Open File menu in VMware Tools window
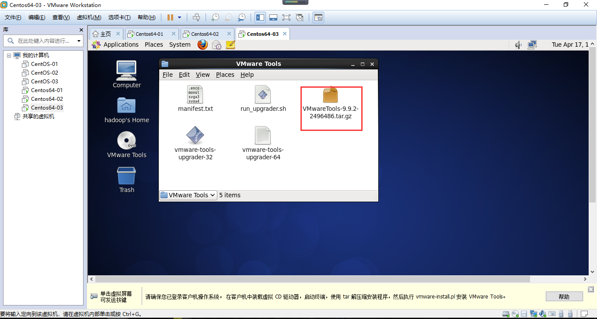 pos(168,75)
